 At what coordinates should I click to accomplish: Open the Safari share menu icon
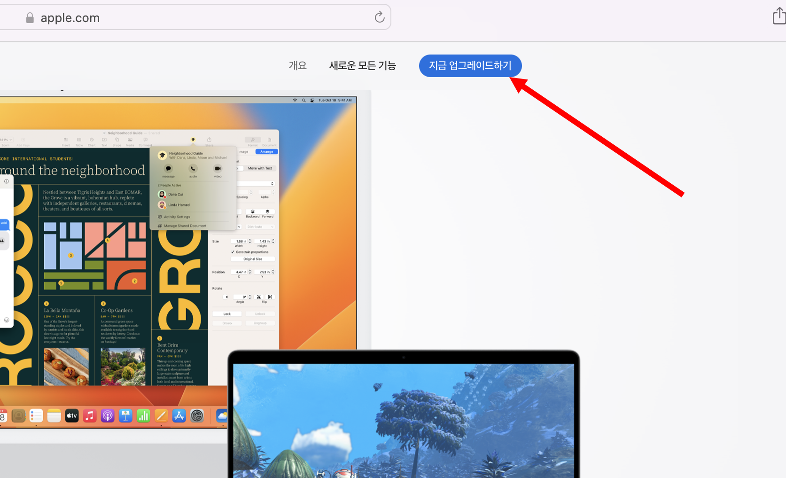coord(779,16)
